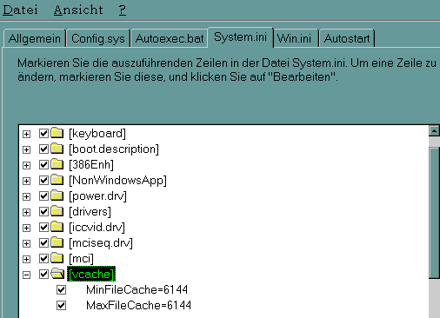Select the [boot.description] section label

[114, 149]
